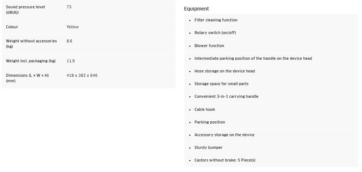The image size is (362, 172).
Task: Click the Intermediate parking position text
Action: 253,58
